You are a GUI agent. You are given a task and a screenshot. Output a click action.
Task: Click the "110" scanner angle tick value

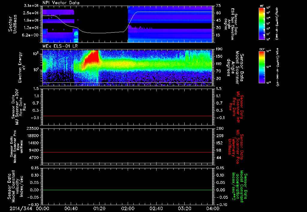pos(219,64)
